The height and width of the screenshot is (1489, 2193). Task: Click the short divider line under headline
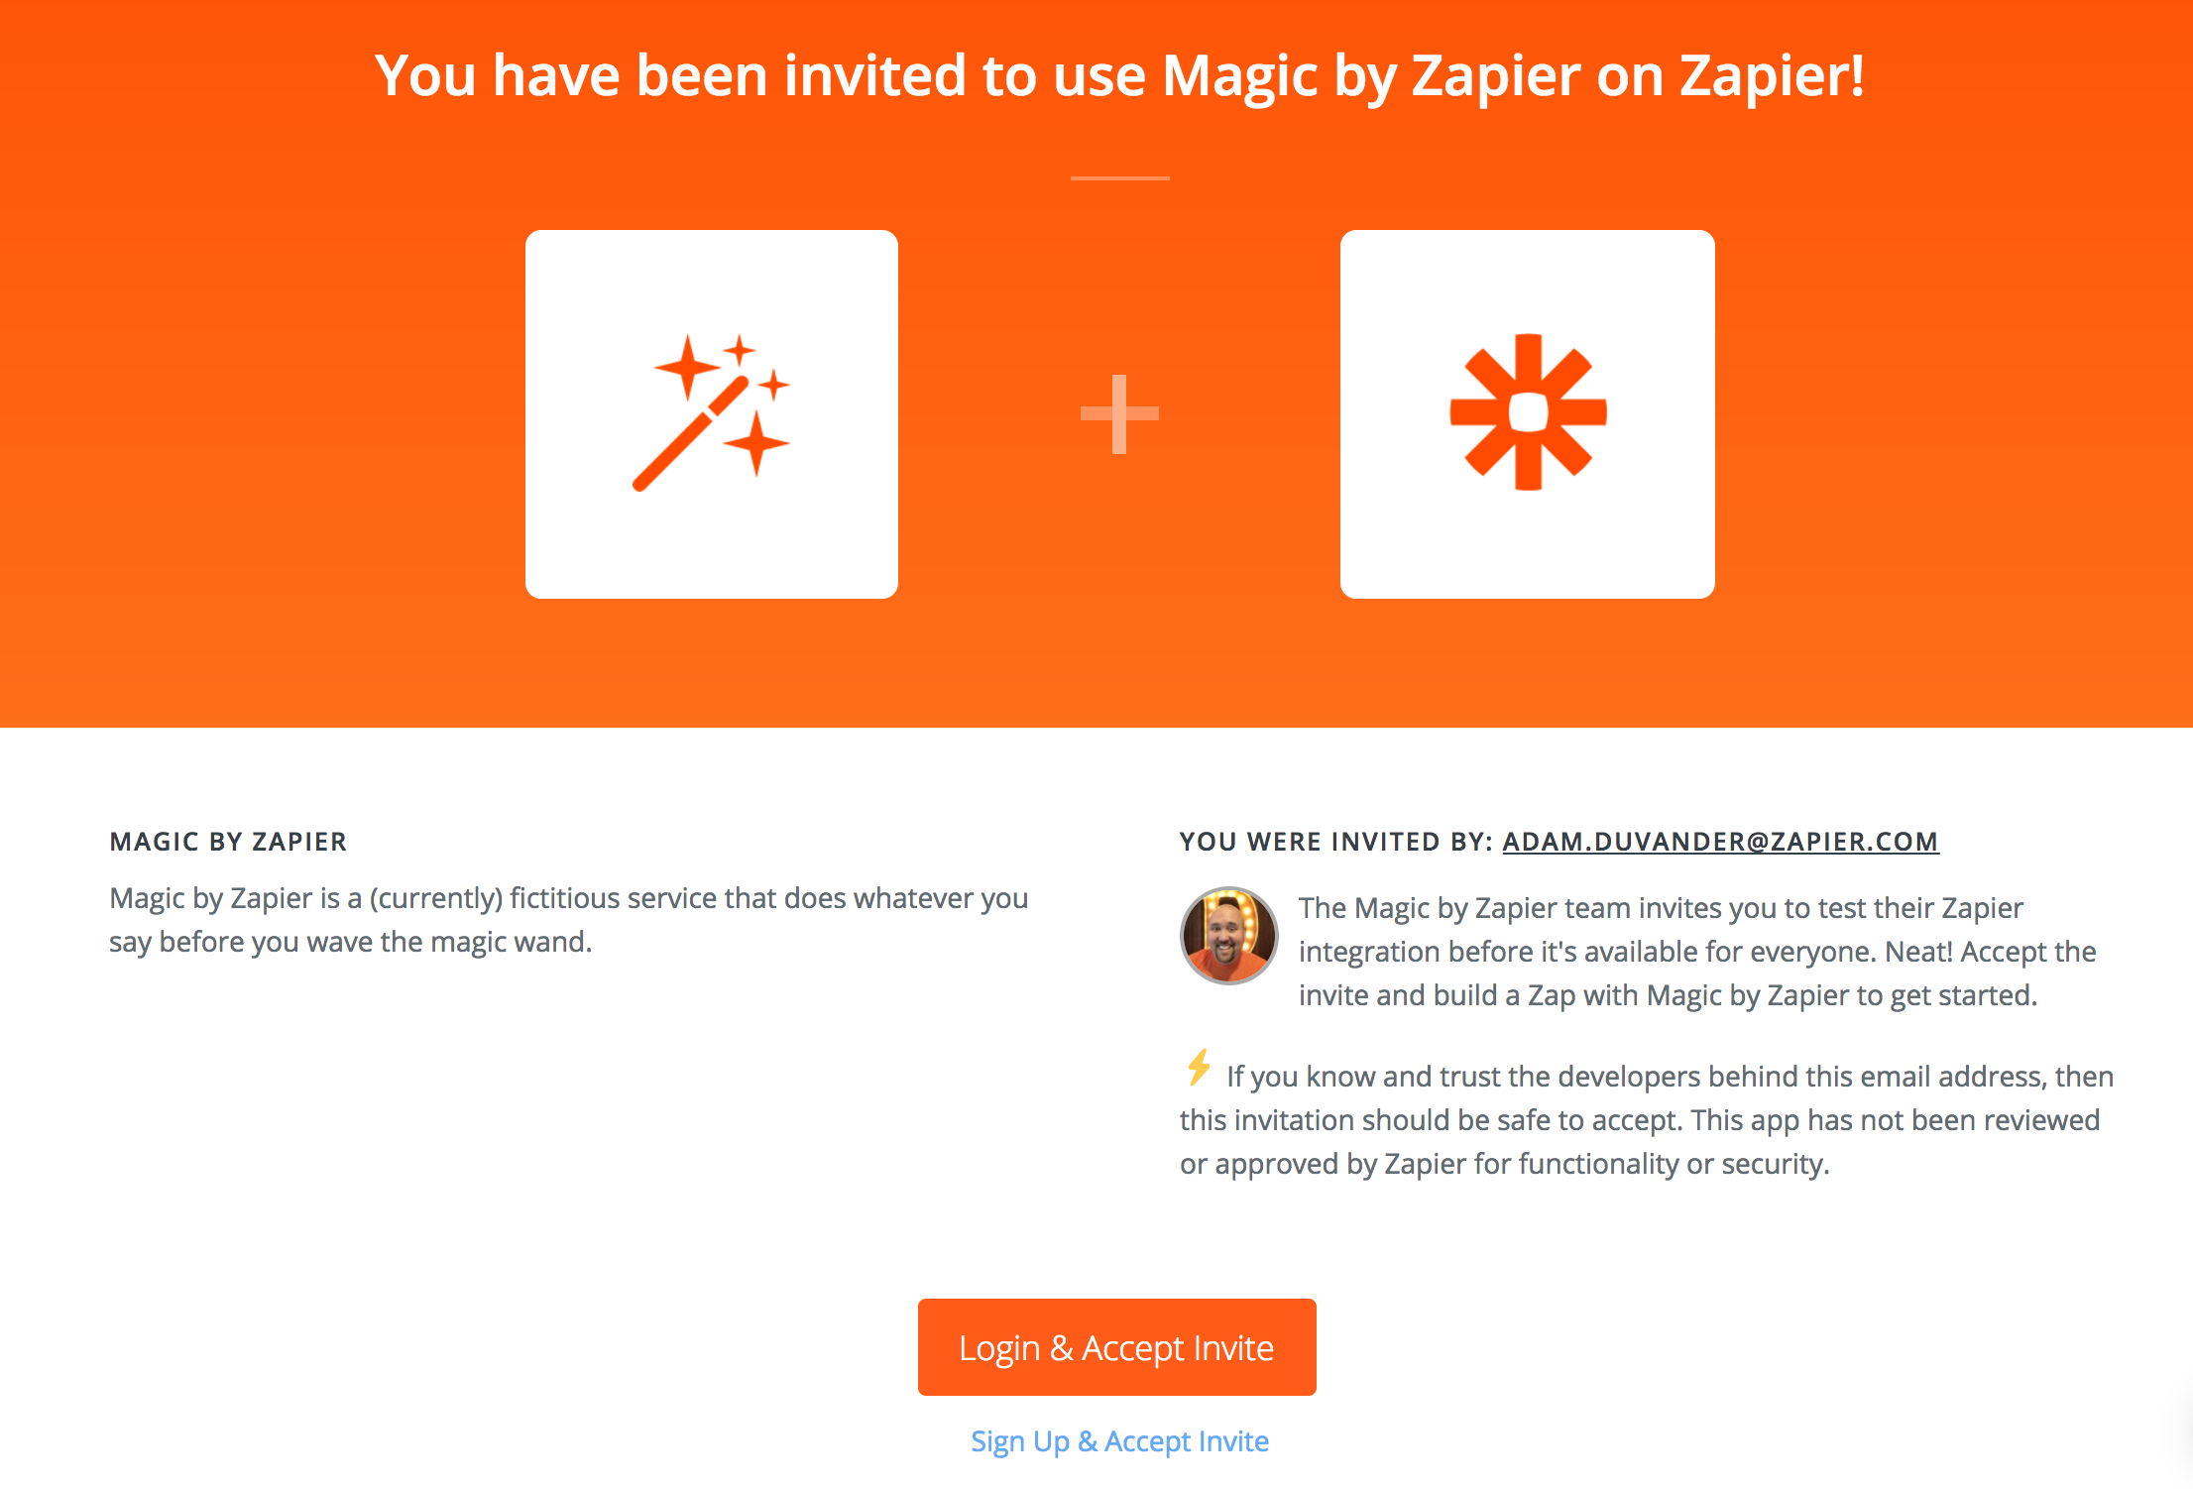1119,178
